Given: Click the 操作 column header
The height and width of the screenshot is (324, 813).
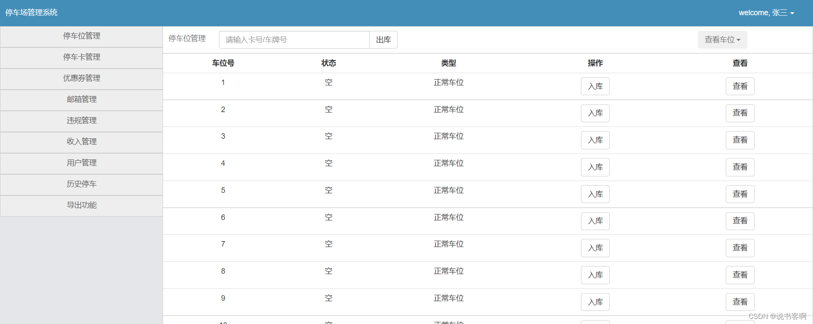Looking at the screenshot, I should point(595,63).
